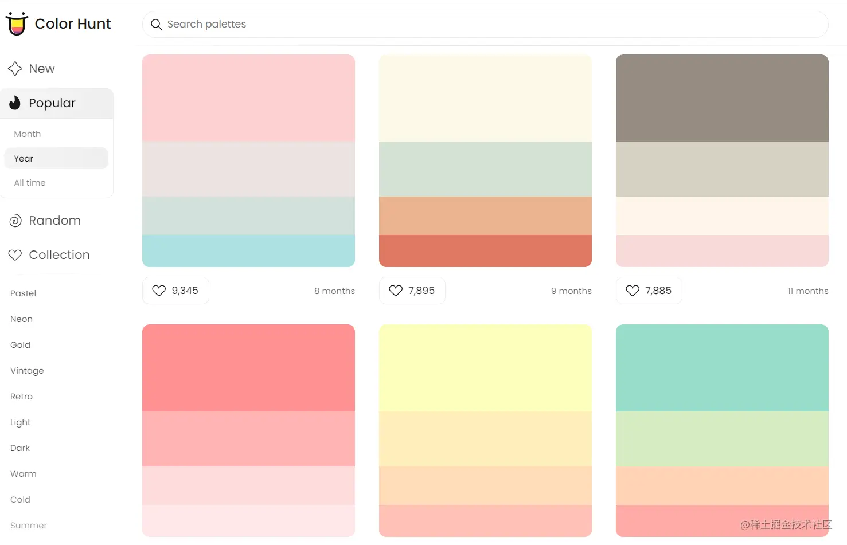Click the pale sage swatch of 9,345 palette
This screenshot has width=847, height=545.
pos(248,215)
